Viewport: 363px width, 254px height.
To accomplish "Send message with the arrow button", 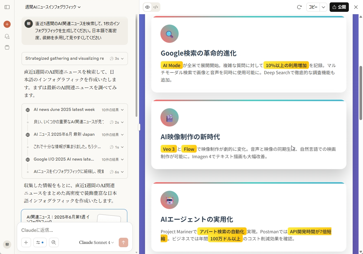I will [x=123, y=242].
